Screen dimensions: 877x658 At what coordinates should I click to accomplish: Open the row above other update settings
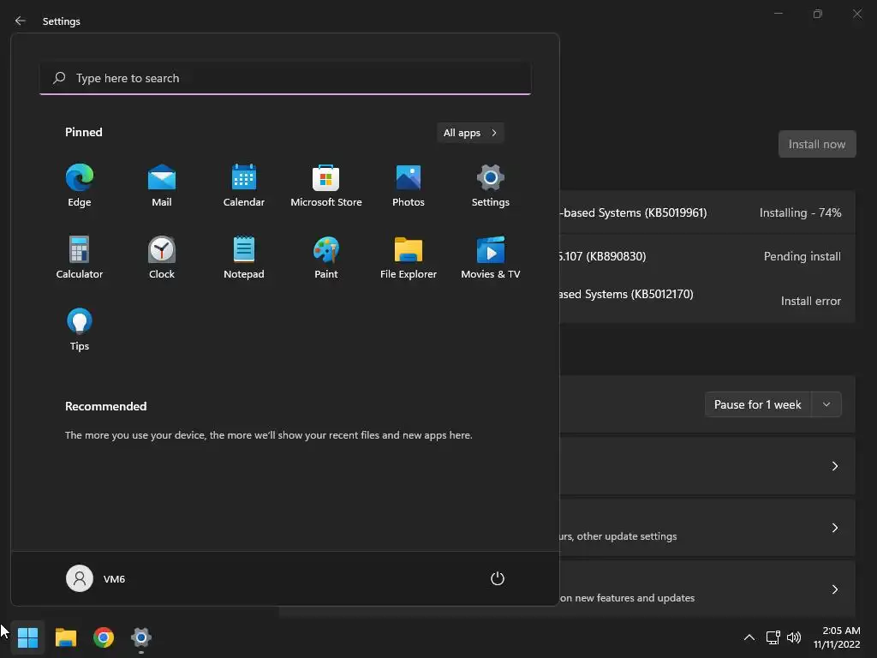pos(707,466)
